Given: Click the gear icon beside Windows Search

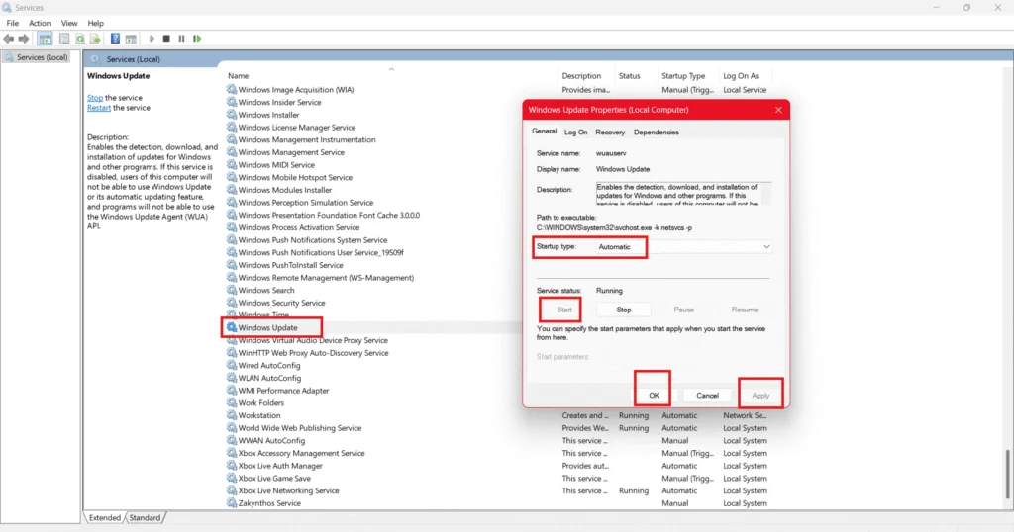Looking at the screenshot, I should coord(232,290).
